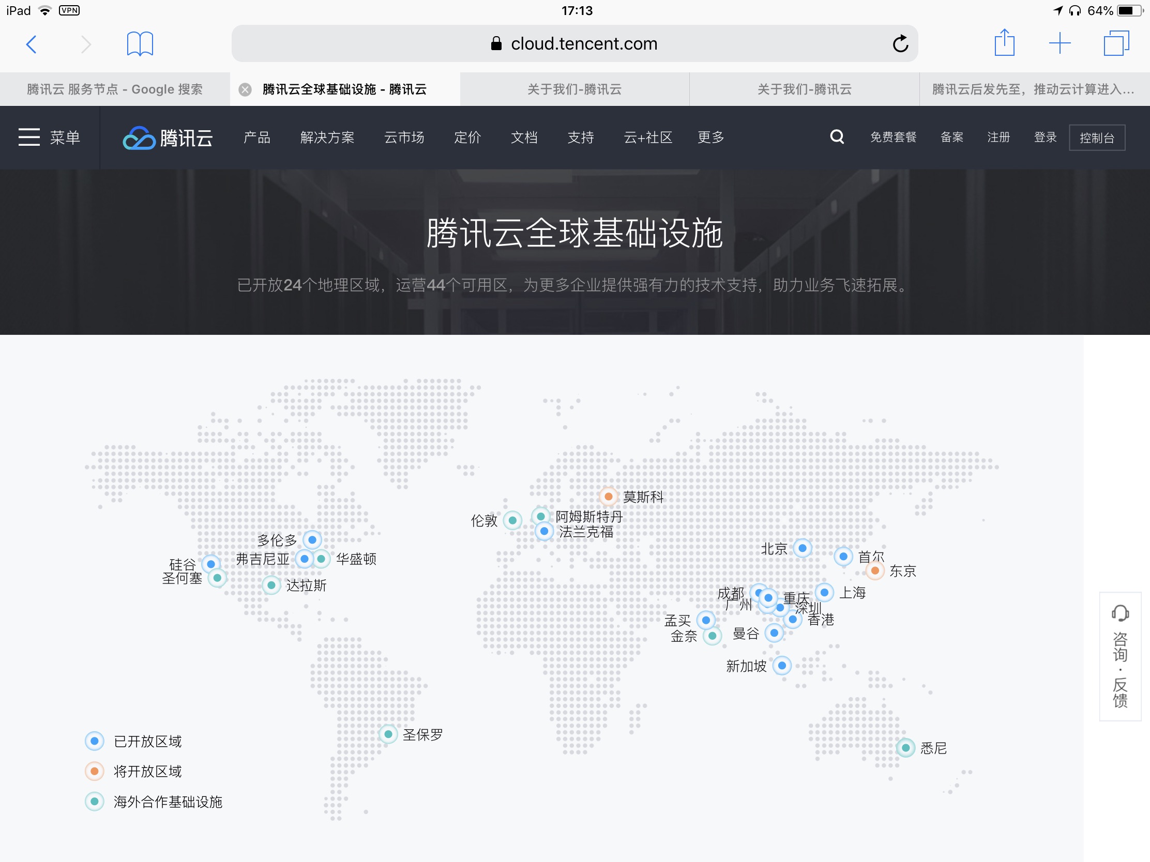The image size is (1150, 862).
Task: Reload the page with the refresh icon
Action: 900,43
